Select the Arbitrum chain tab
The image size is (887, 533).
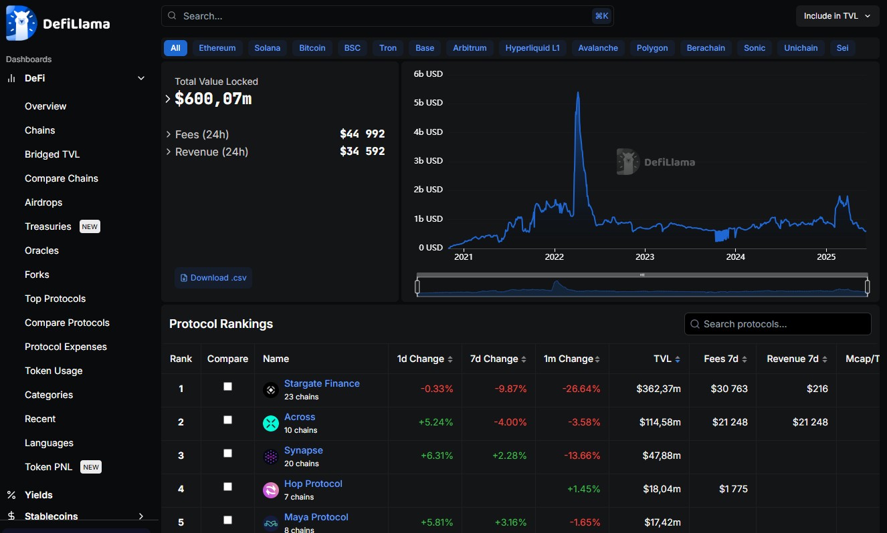point(470,48)
